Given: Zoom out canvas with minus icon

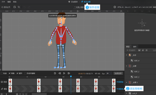Looking at the screenshot, I should point(115,7).
